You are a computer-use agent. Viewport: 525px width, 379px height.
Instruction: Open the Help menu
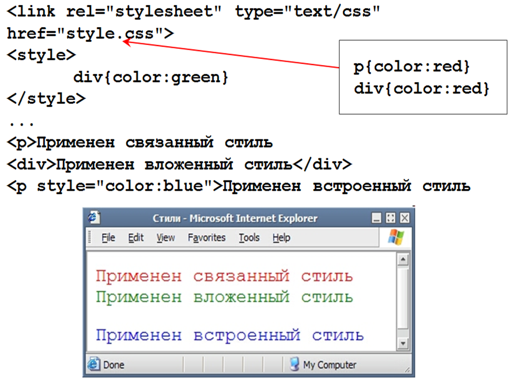pyautogui.click(x=281, y=238)
